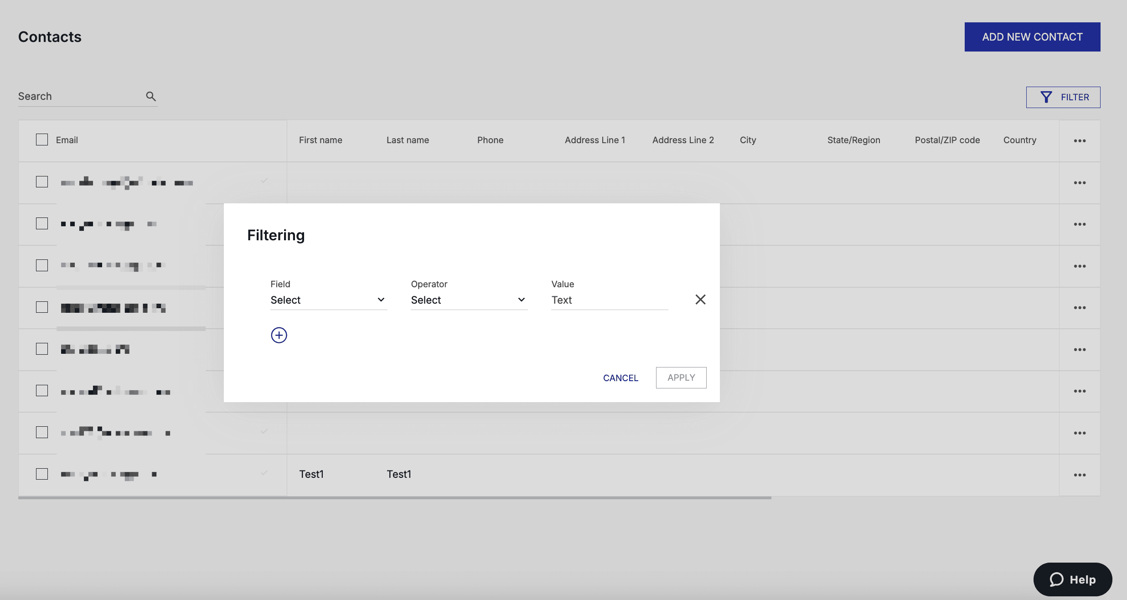Check the fourth contact row checkbox
Viewport: 1127px width, 600px height.
tap(42, 307)
